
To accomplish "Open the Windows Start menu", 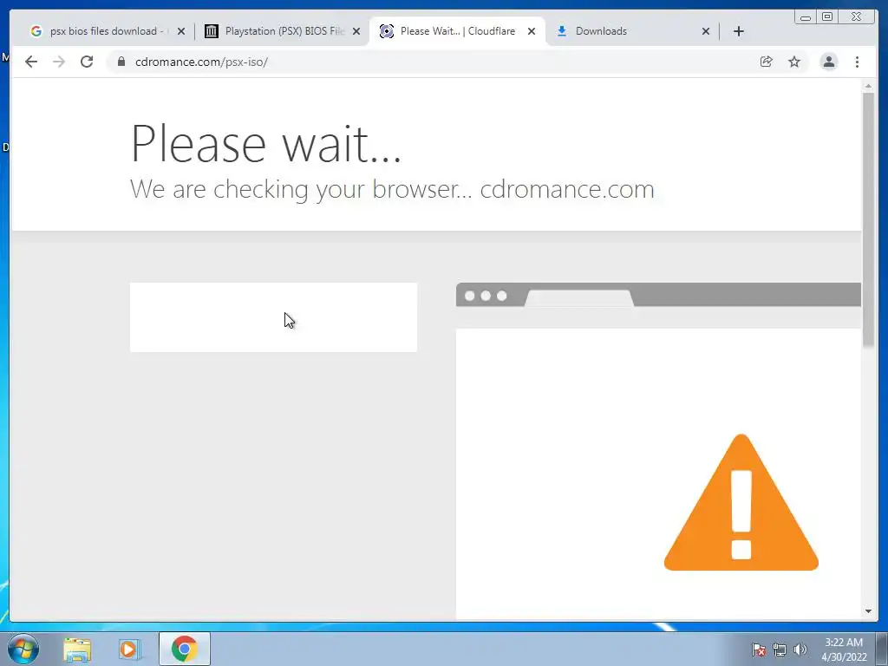I will 23,649.
